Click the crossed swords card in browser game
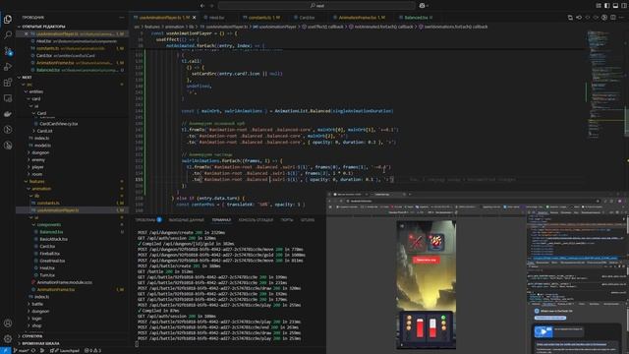This screenshot has width=629, height=354. (416, 242)
